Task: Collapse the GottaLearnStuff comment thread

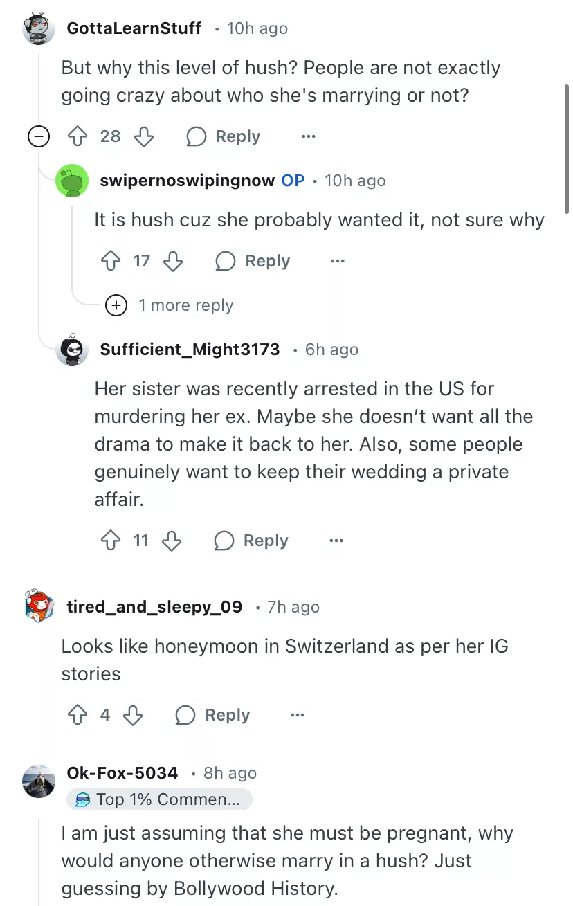Action: (x=39, y=136)
